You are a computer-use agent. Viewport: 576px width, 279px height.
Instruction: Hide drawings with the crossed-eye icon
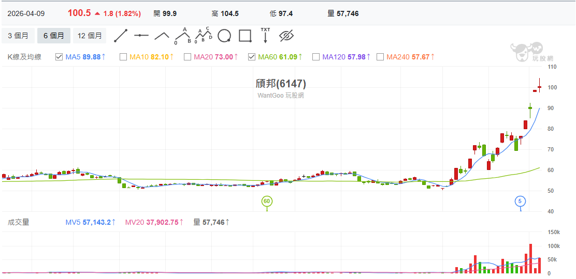coord(286,36)
